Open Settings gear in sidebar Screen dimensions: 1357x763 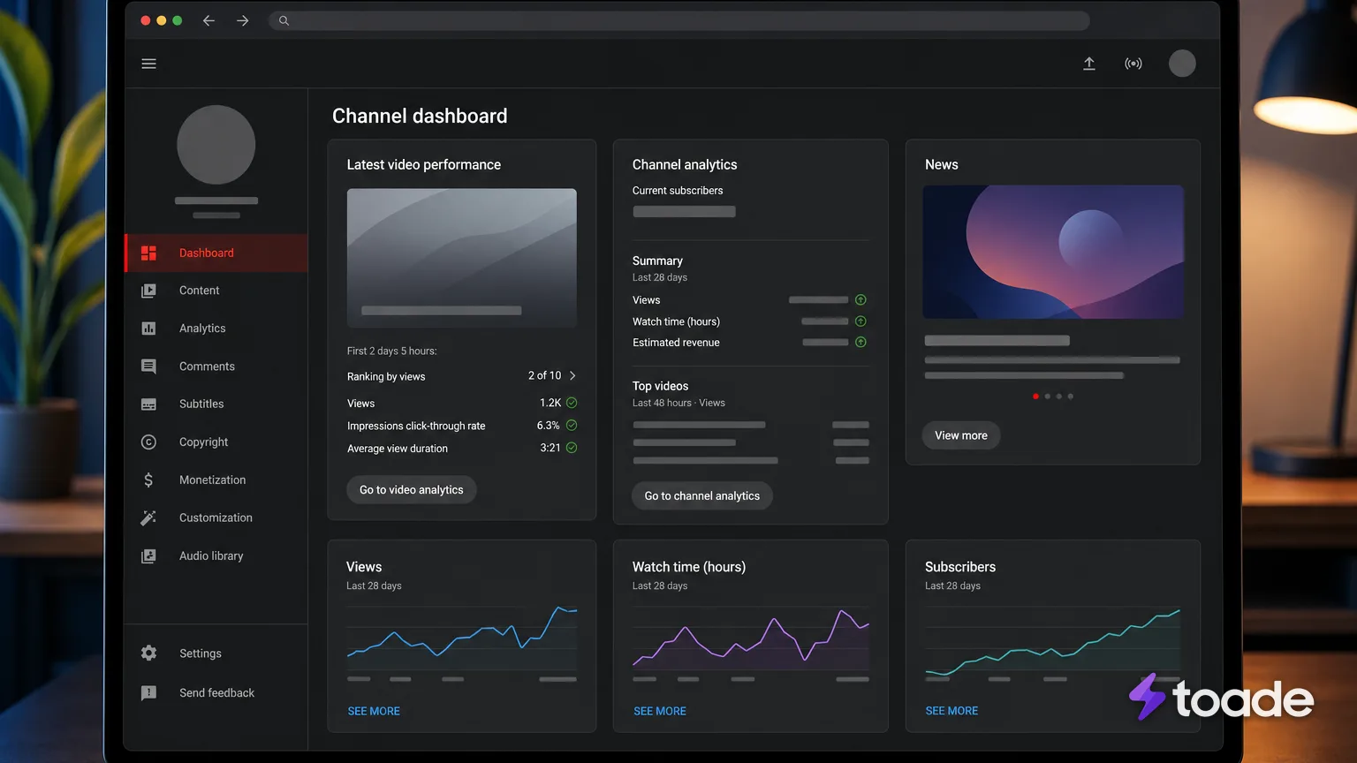click(x=148, y=653)
